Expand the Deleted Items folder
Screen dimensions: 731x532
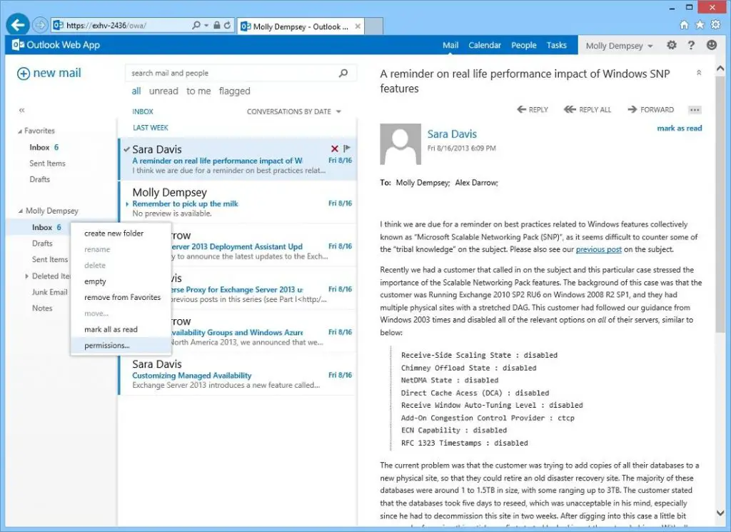[26, 276]
